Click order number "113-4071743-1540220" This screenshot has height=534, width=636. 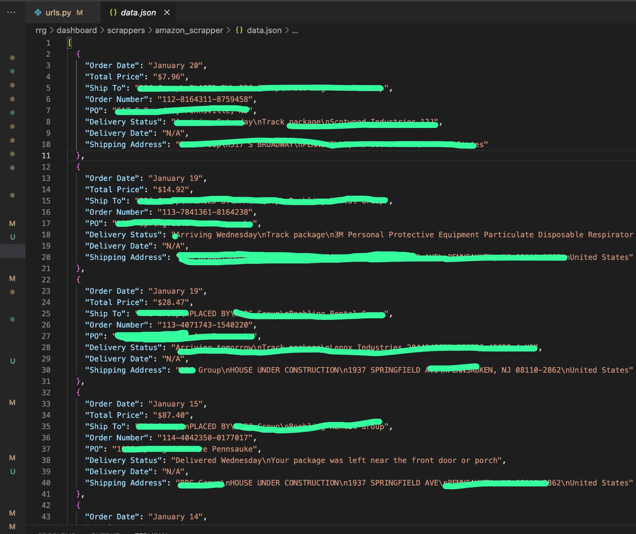click(205, 325)
